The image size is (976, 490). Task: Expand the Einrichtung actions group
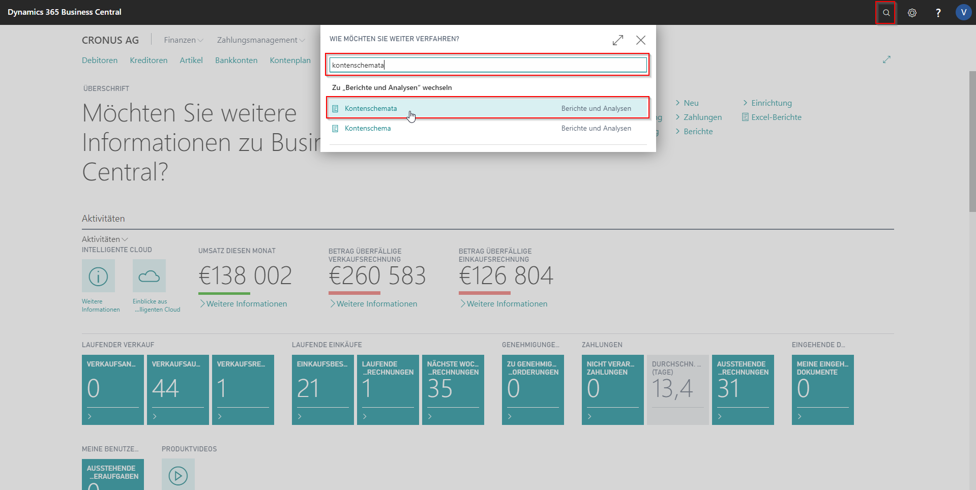coord(767,103)
